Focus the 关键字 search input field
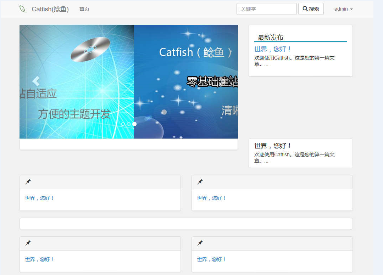Image resolution: width=383 pixels, height=275 pixels. pos(266,9)
